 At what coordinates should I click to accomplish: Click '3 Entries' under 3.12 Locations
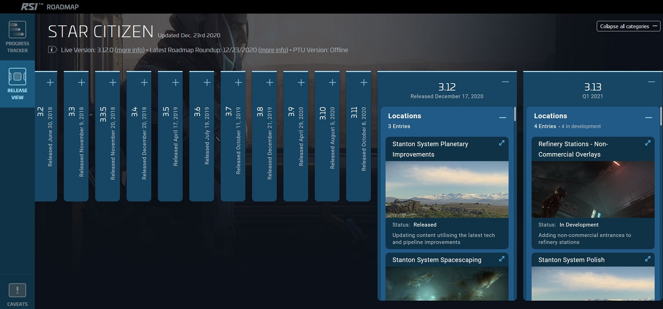click(x=399, y=127)
